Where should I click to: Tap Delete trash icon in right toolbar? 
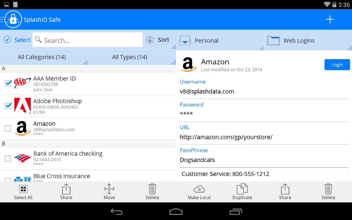[328, 189]
